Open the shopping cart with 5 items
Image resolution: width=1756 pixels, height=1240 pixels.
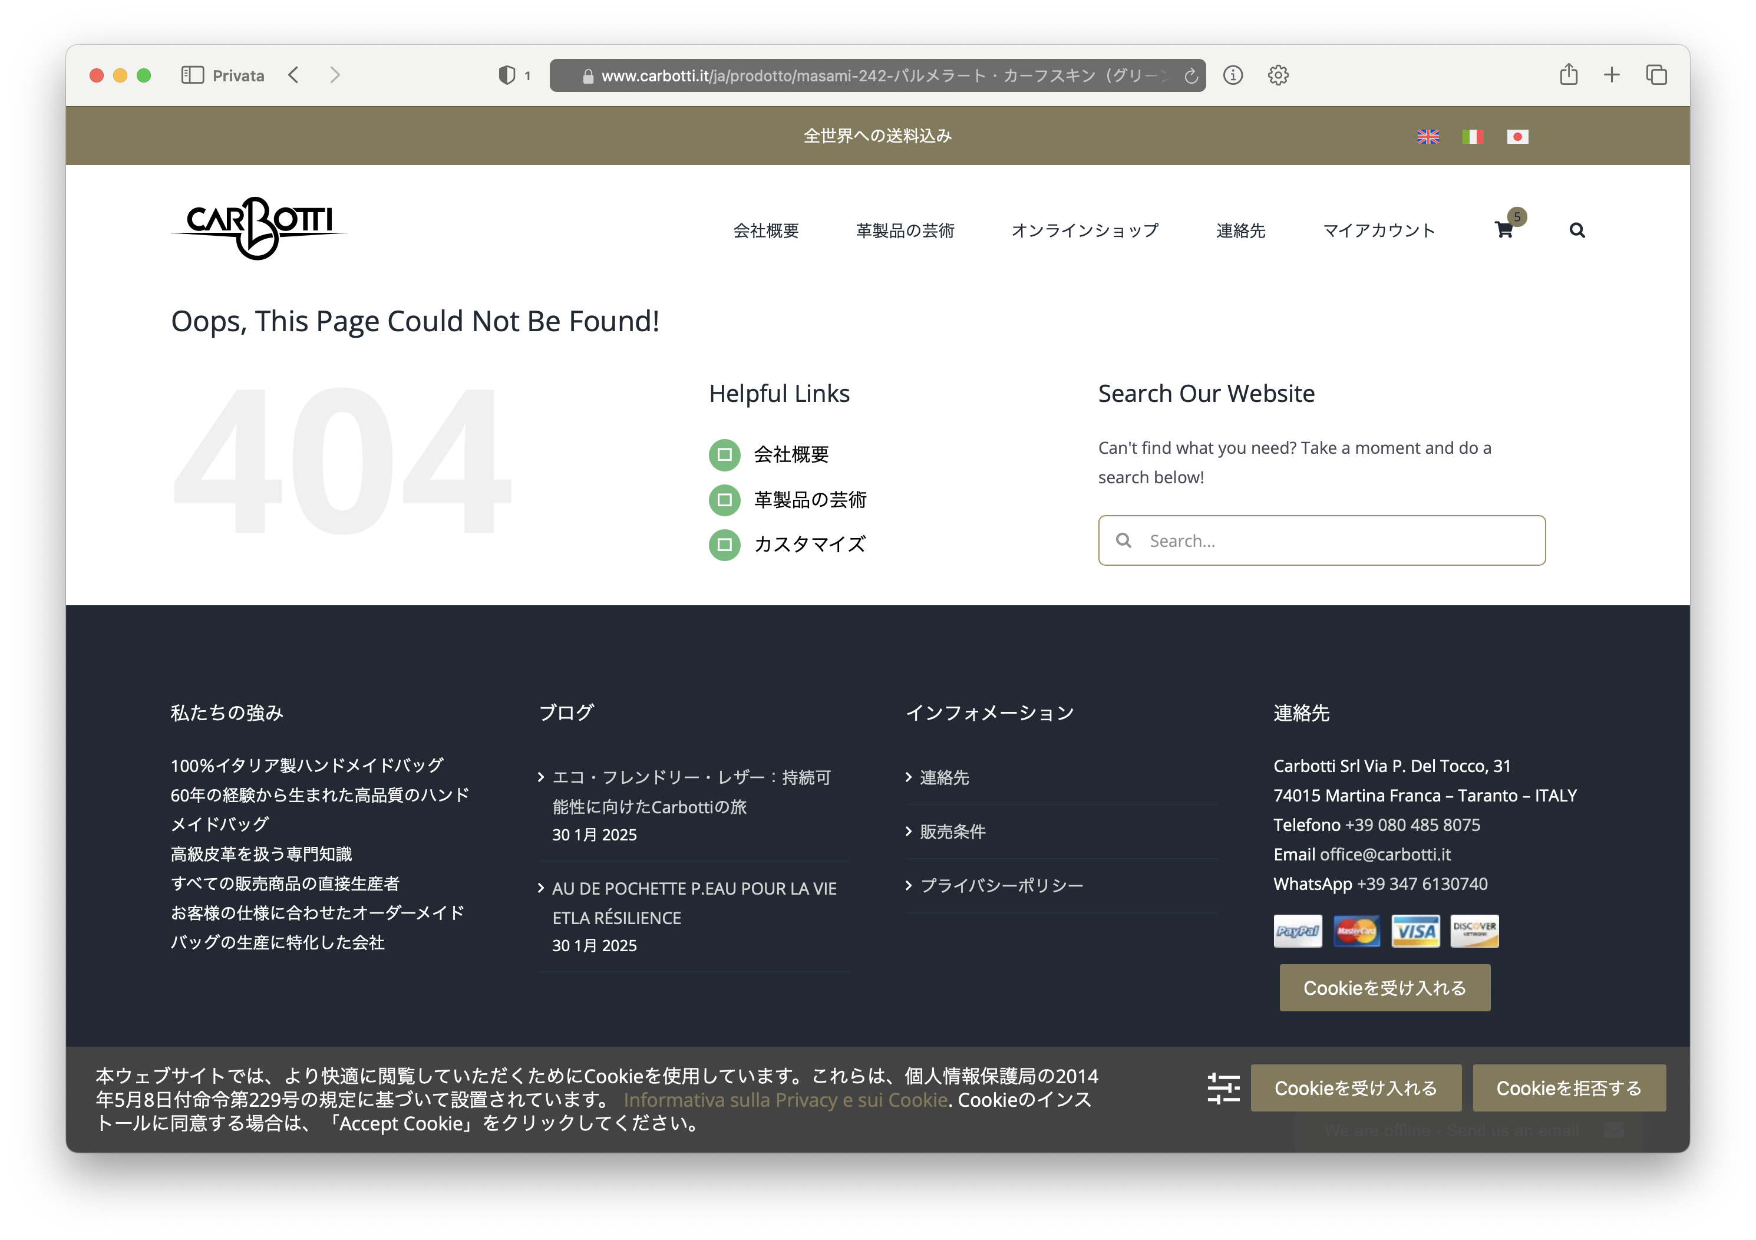1504,229
